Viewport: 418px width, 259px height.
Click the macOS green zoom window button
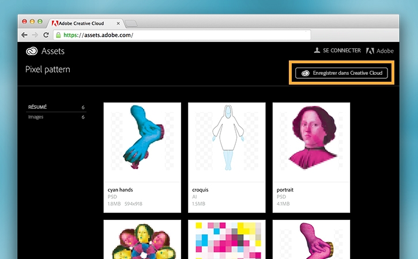[40, 21]
